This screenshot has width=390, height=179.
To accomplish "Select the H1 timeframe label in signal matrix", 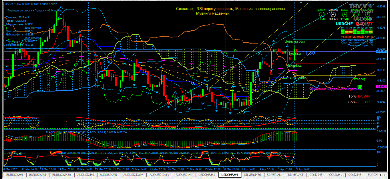I will (x=355, y=28).
